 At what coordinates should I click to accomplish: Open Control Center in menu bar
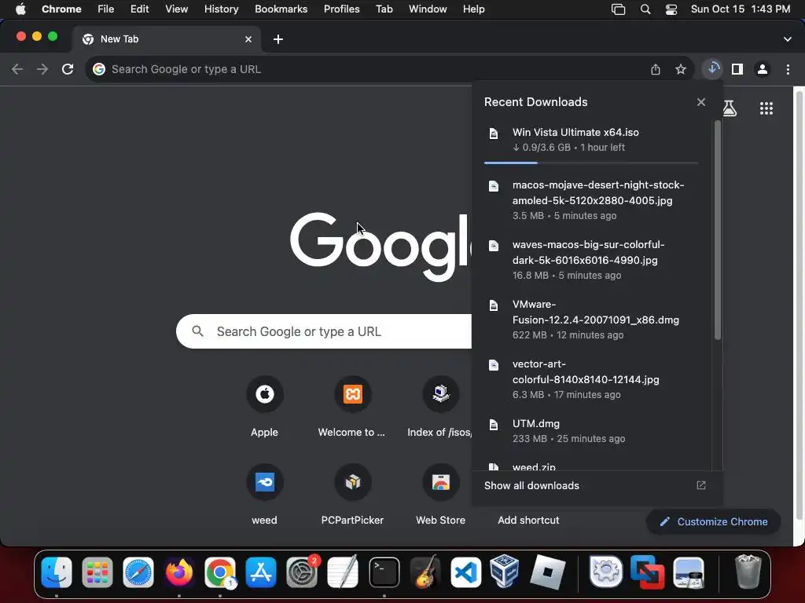click(671, 9)
